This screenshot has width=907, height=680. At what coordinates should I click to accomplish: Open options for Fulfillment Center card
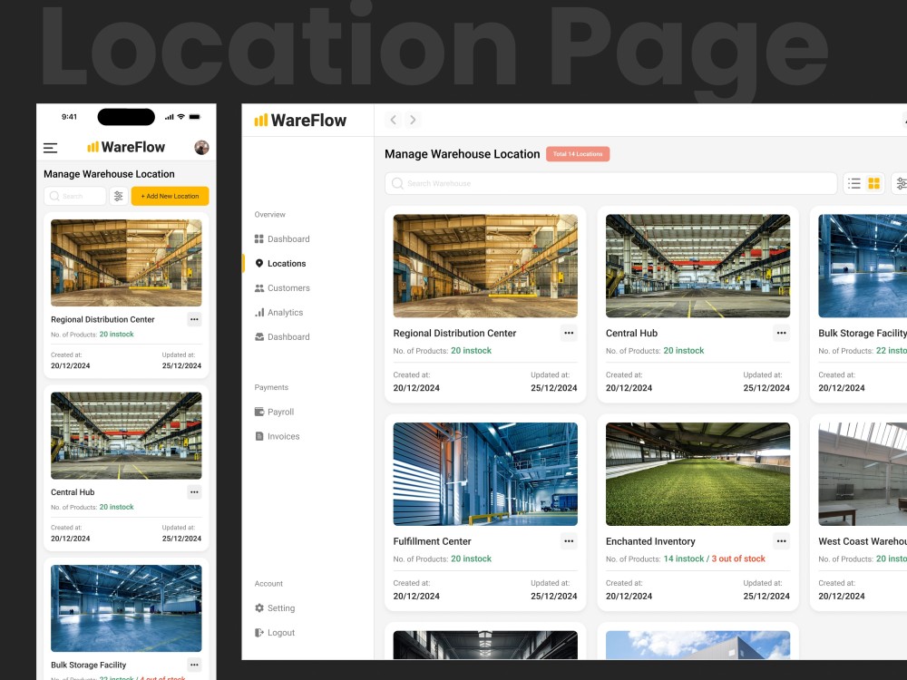[569, 541]
